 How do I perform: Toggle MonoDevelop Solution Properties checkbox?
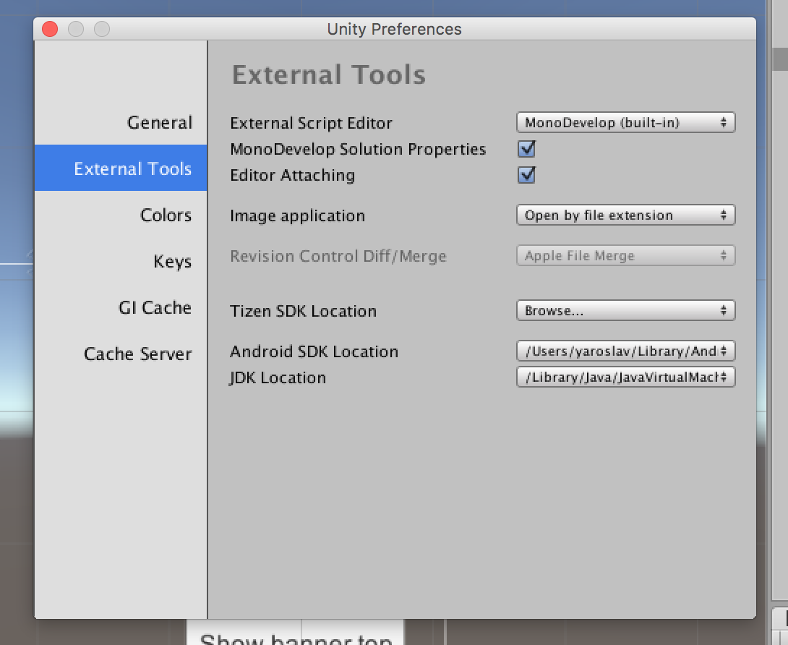526,149
